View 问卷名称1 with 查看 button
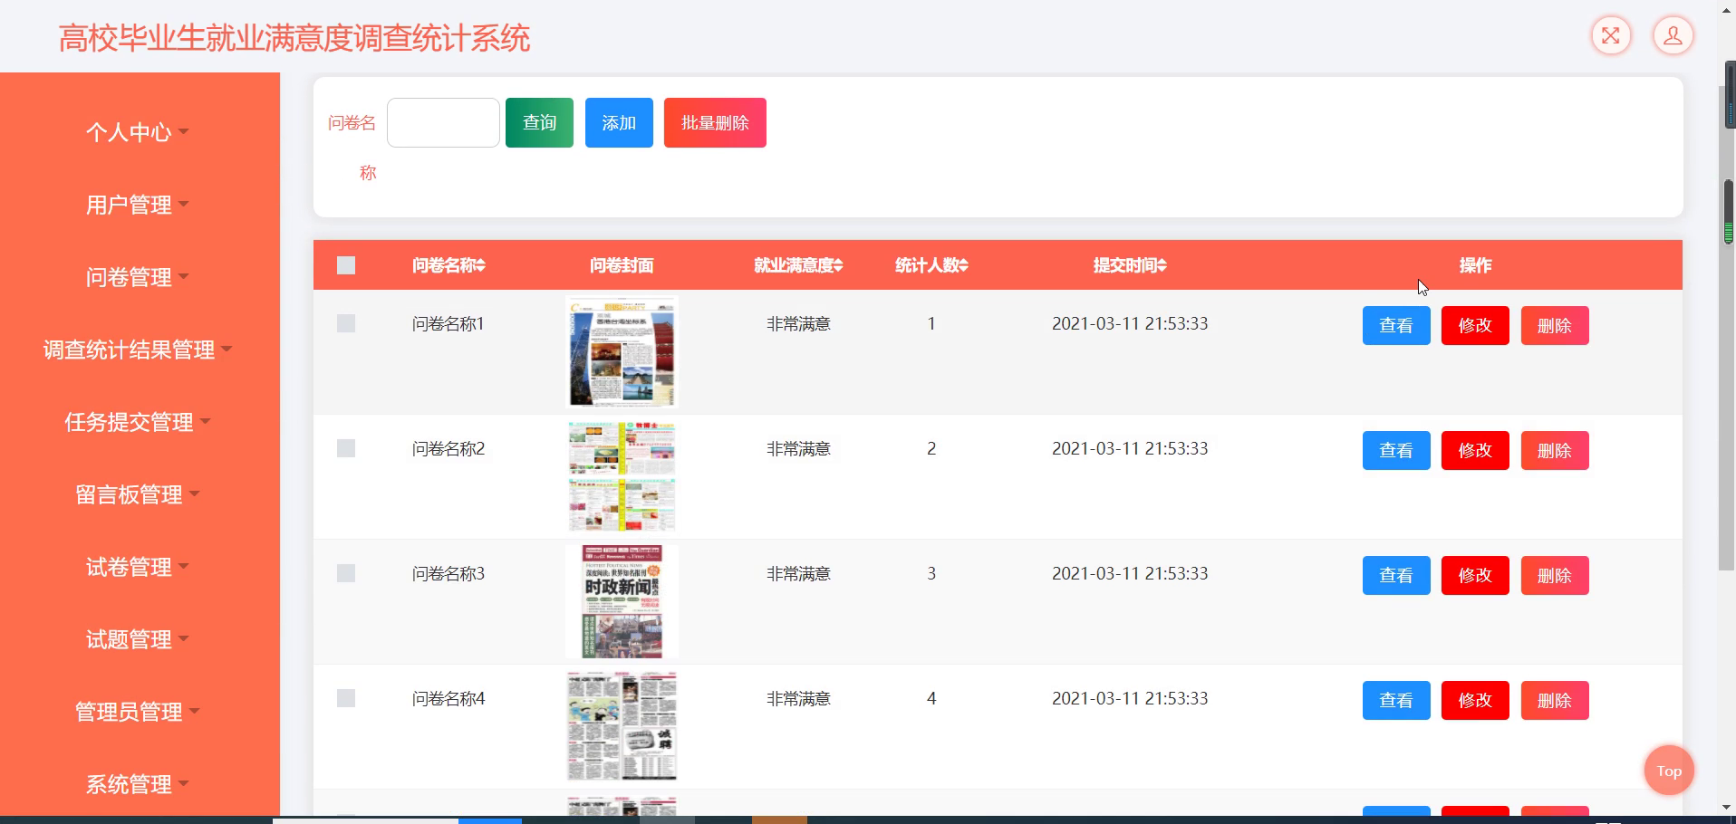Screen dimensions: 1736x824 (x=1396, y=325)
